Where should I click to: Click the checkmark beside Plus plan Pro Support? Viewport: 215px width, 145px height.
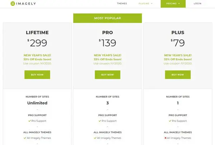pyautogui.click(x=170, y=121)
